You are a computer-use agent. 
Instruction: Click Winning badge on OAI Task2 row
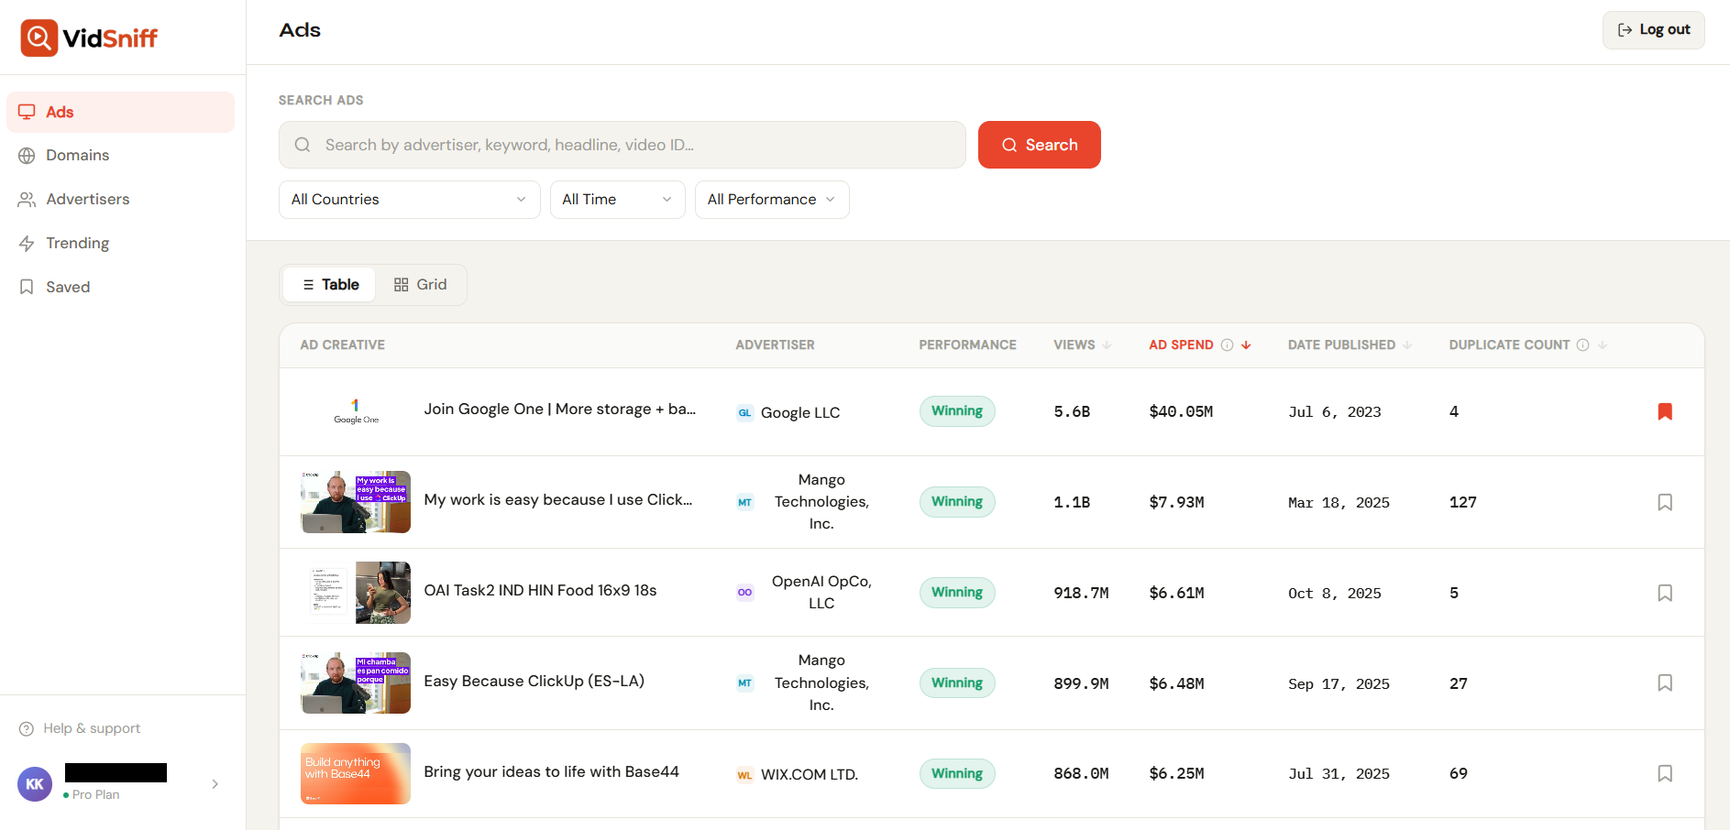click(x=957, y=593)
